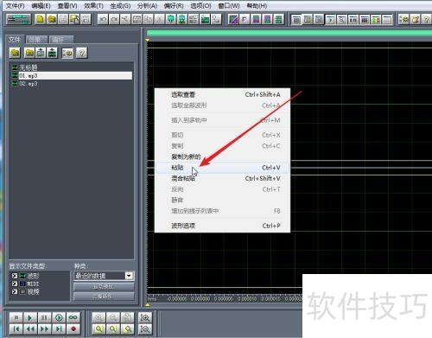This screenshot has height=338, width=432.
Task: Start playback with the Play button
Action: coord(29,317)
